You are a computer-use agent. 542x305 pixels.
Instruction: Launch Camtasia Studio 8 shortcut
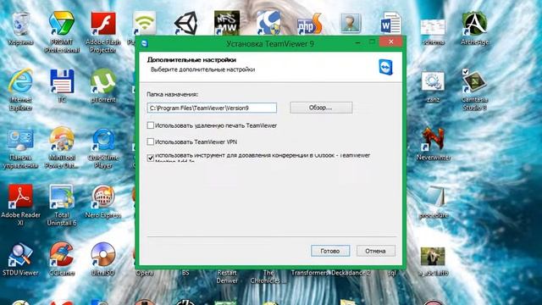474,82
